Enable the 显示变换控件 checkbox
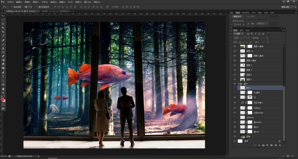The height and width of the screenshot is (159, 298). point(36,7)
